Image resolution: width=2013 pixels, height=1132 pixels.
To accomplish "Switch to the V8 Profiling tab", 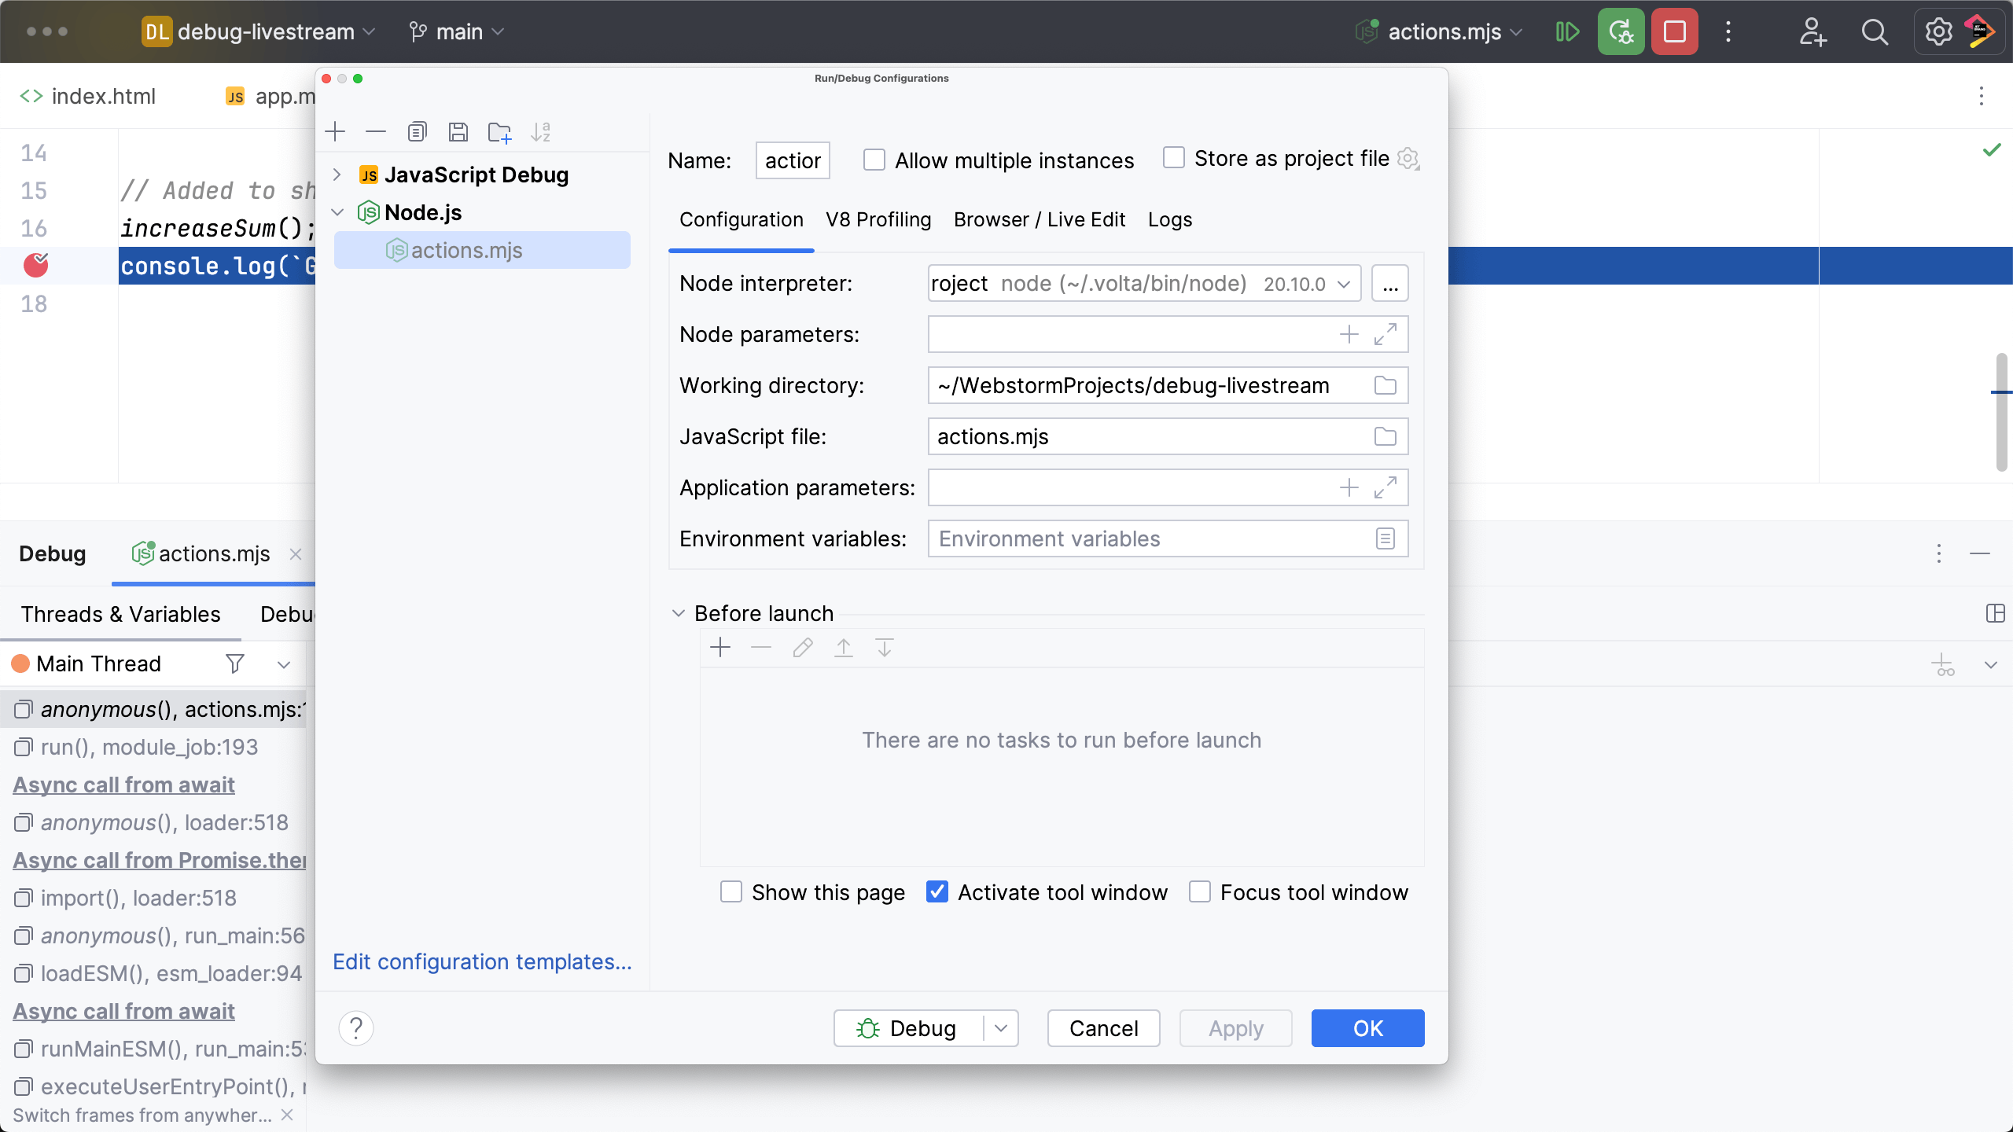I will (x=878, y=220).
